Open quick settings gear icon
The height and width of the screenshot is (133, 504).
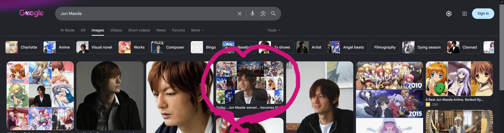449,14
